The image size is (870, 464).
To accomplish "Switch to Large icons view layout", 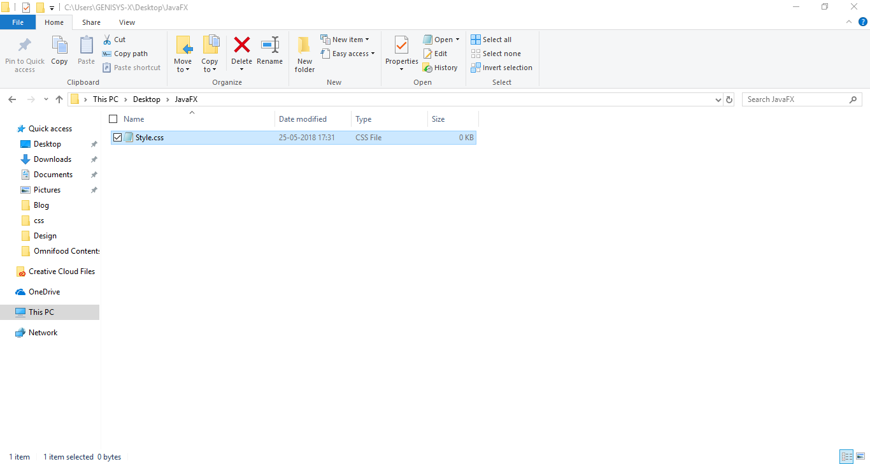I will click(x=860, y=456).
